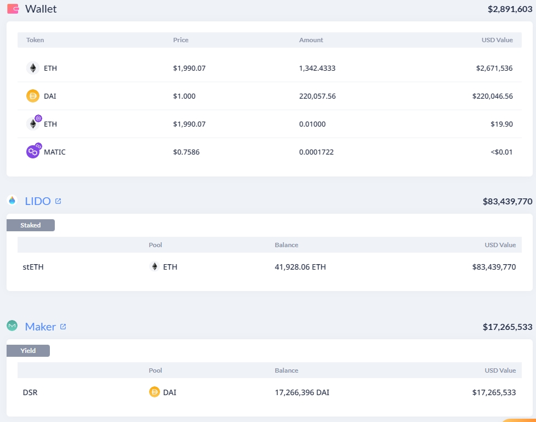Click the Amount column header
The height and width of the screenshot is (422, 536).
pos(311,40)
